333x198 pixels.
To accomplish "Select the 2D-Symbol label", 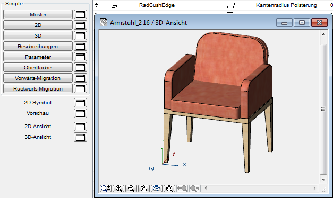I will pos(38,103).
